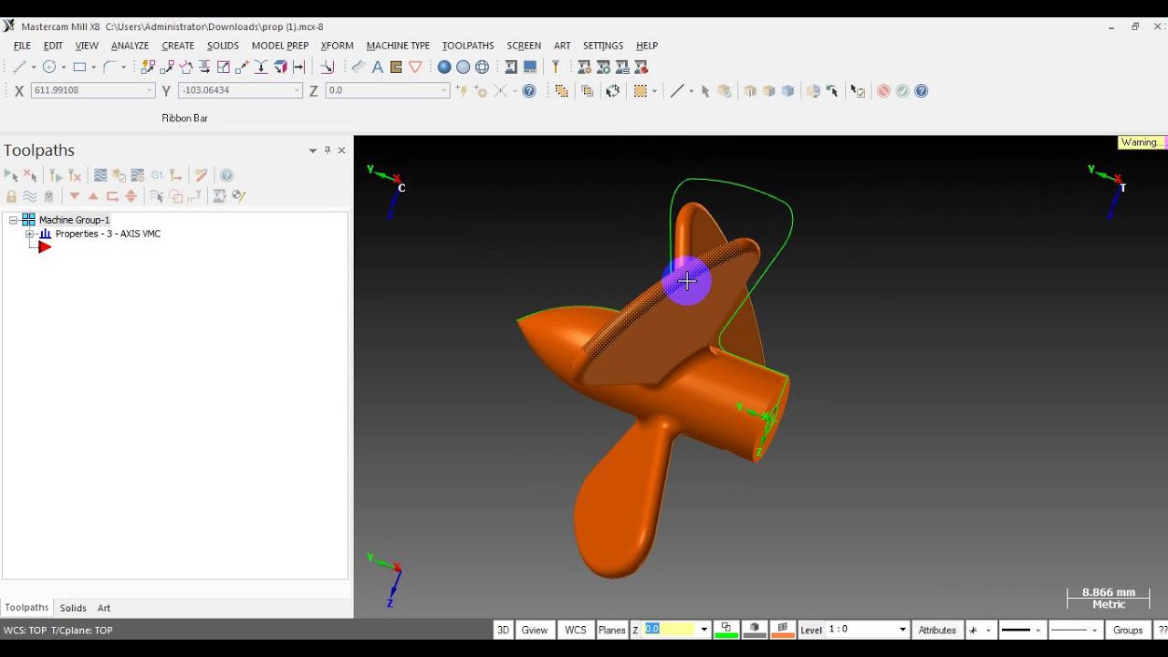The width and height of the screenshot is (1168, 657).
Task: Click the Toolpaths panel help icon
Action: point(226,175)
